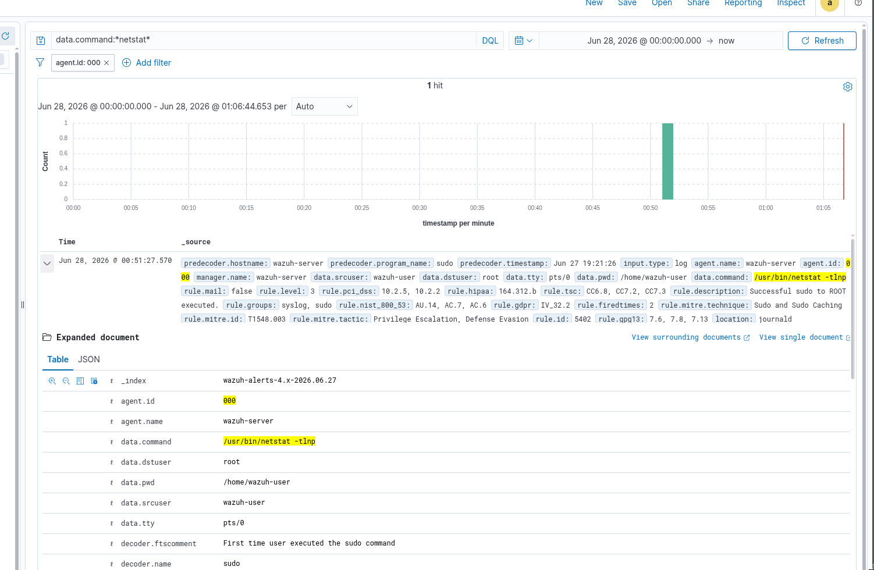
Task: Open View surrounding documents link
Action: coord(691,337)
